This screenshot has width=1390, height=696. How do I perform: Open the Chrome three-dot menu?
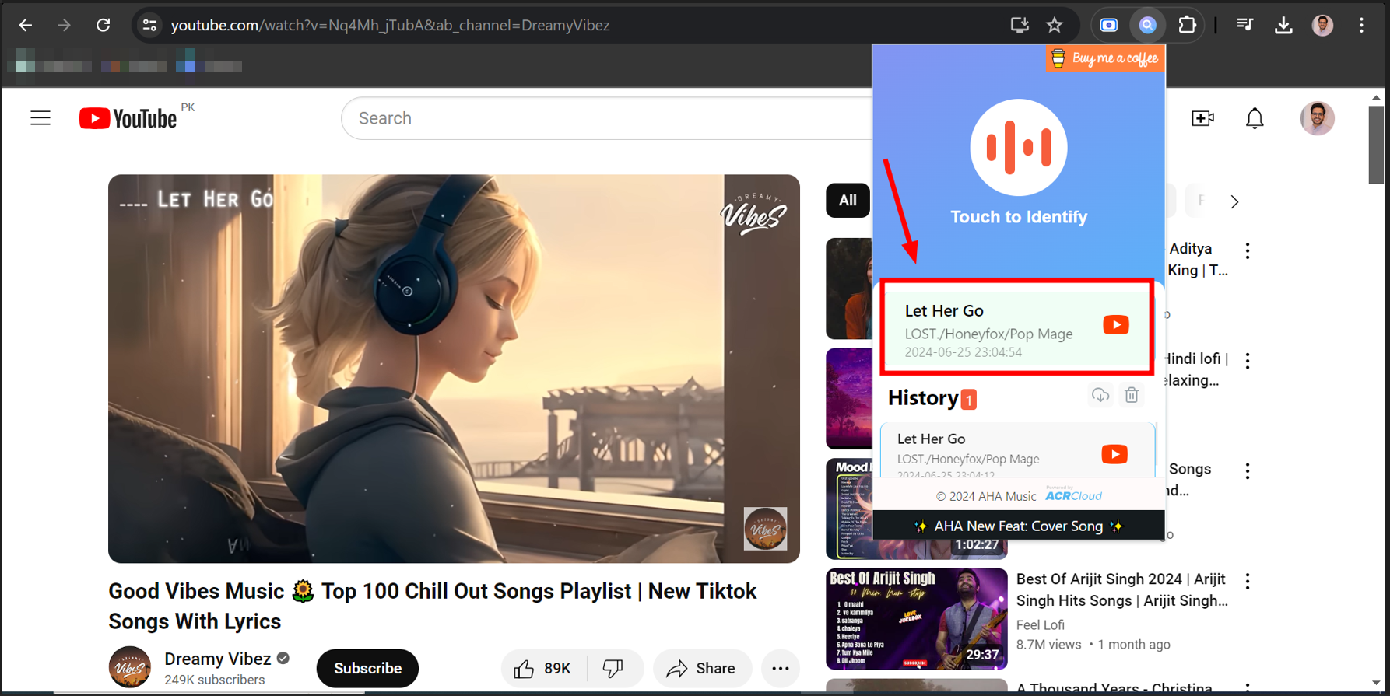[1361, 26]
